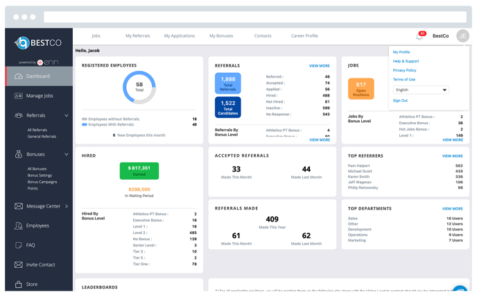Image resolution: width=477 pixels, height=297 pixels.
Task: Click the orange Open Positions tile
Action: [361, 88]
